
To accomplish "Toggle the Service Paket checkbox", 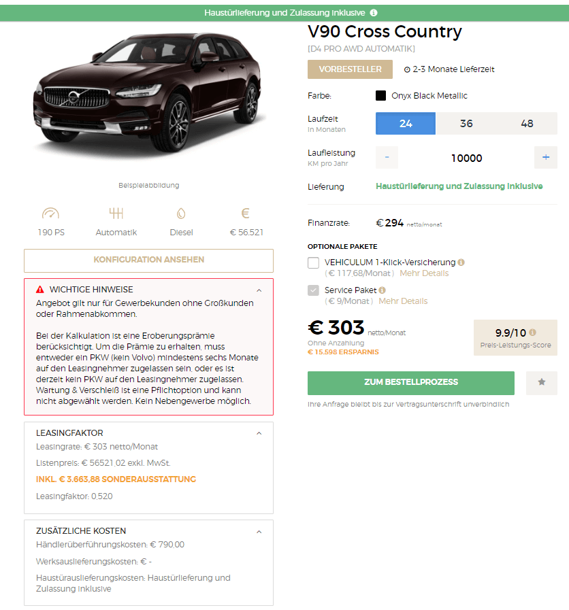I will [314, 290].
